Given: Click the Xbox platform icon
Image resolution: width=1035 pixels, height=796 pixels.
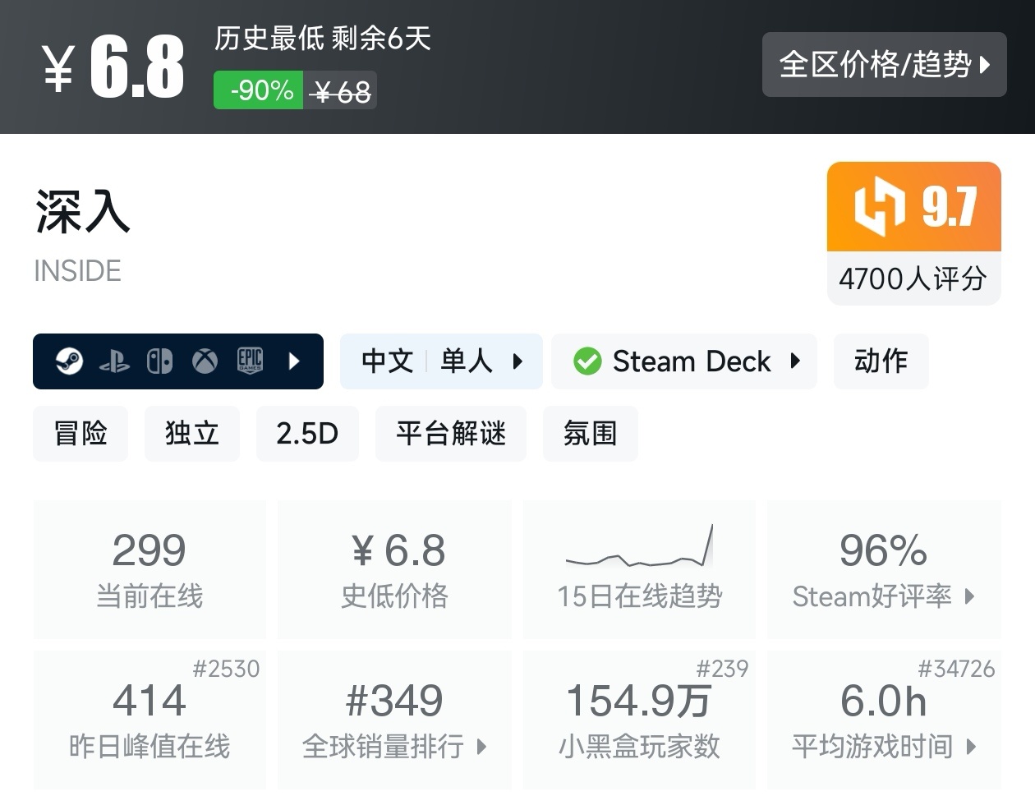Looking at the screenshot, I should click(x=205, y=361).
